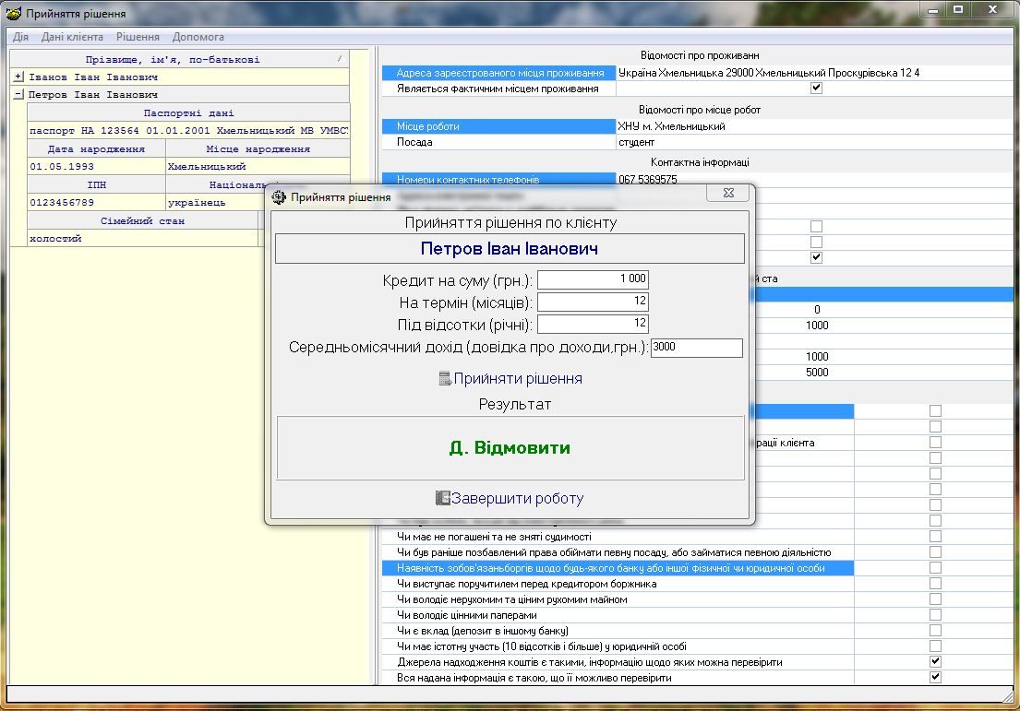Uncheck Джерела надходження коштів checkbox
The image size is (1020, 711).
tap(935, 661)
